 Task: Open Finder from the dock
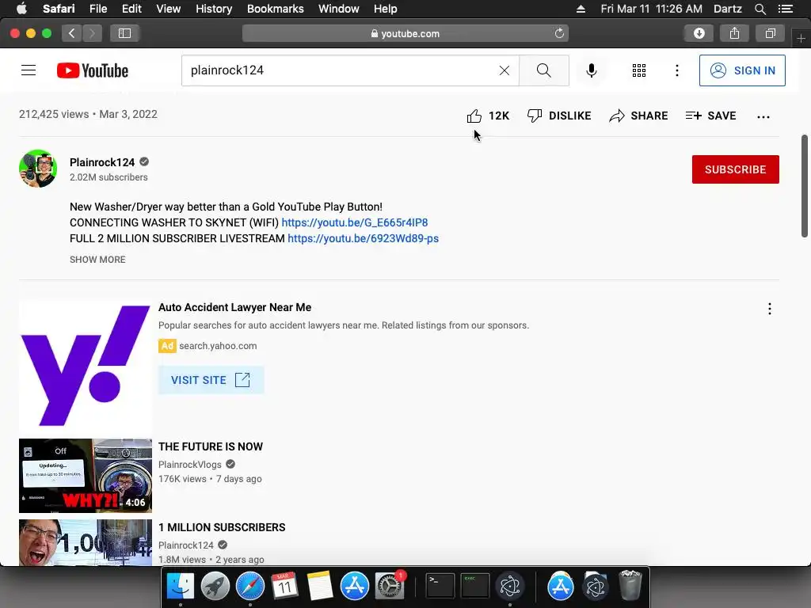tap(181, 586)
